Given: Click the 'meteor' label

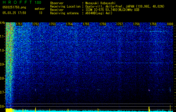Looking at the screenshot, I should click(40, 9).
